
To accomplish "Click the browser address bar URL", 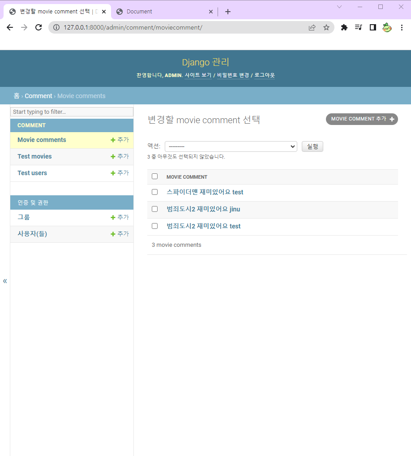I will click(x=133, y=27).
